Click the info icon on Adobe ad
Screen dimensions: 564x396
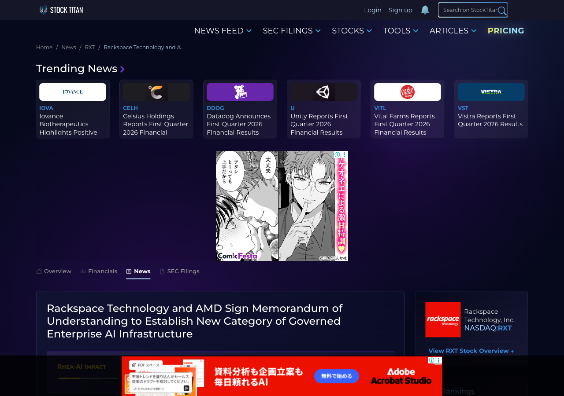432,361
